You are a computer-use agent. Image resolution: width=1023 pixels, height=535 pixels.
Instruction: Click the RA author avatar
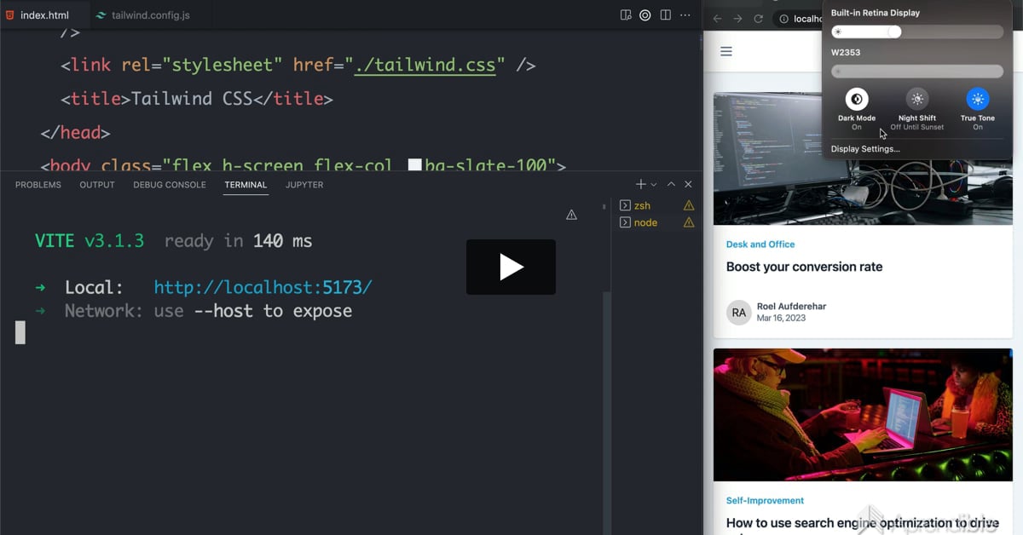pyautogui.click(x=739, y=313)
